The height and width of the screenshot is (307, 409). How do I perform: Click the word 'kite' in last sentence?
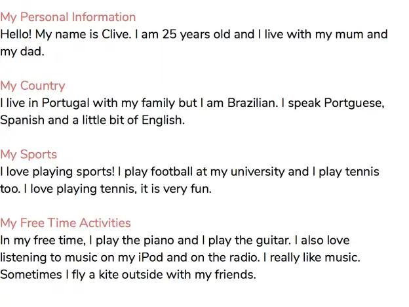pyautogui.click(x=109, y=275)
